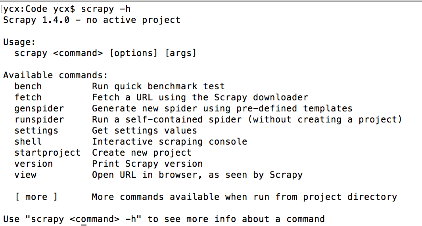
Task: Click the "fetch" command name
Action: click(28, 97)
